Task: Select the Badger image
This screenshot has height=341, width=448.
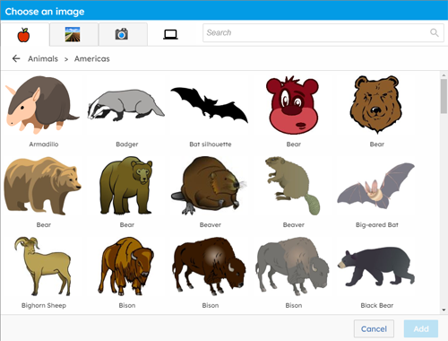Action: (126, 105)
